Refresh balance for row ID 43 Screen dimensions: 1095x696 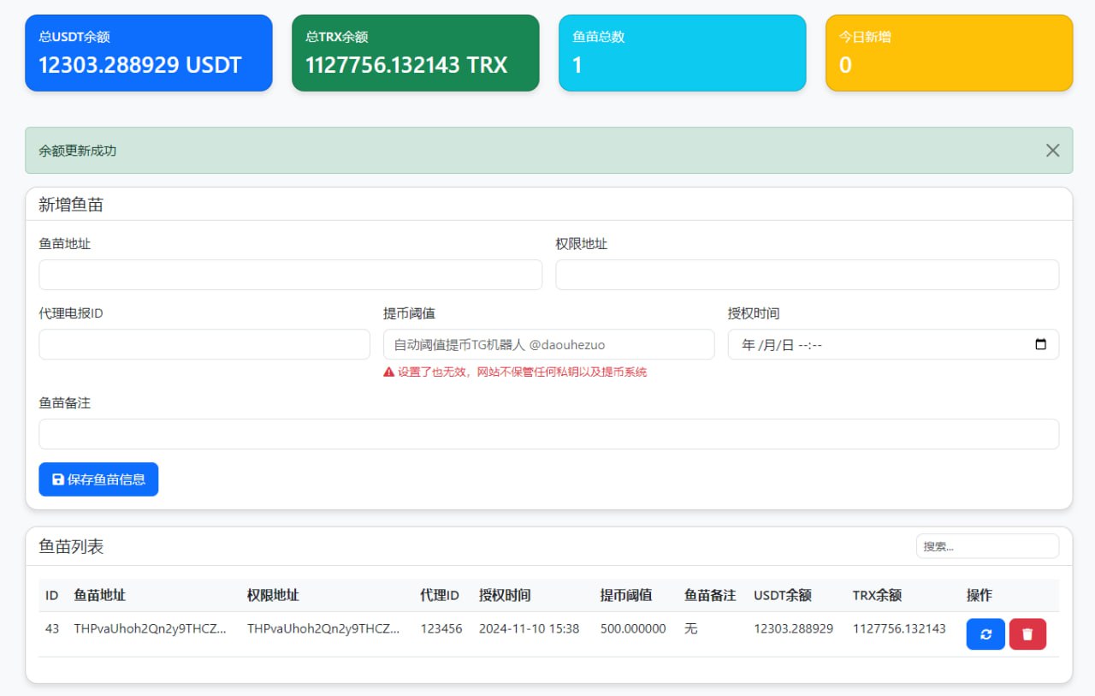tap(985, 634)
